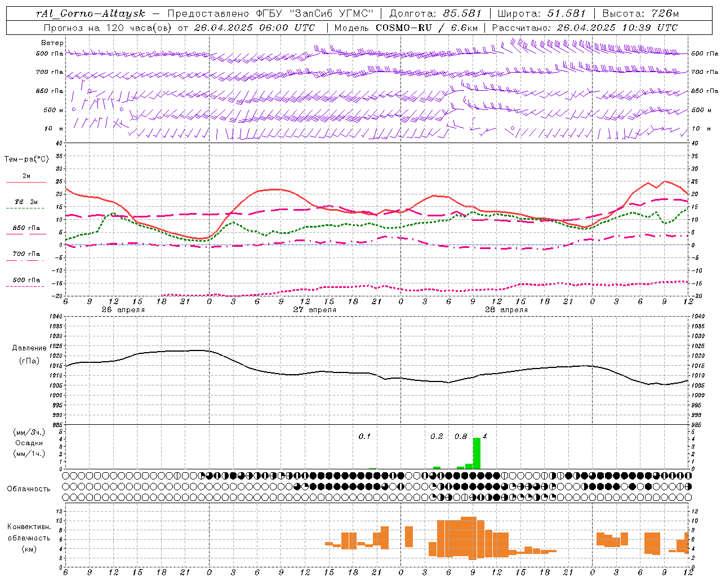The height and width of the screenshot is (577, 721).
Task: Click the precipitation value '0.8'
Action: coord(461,437)
